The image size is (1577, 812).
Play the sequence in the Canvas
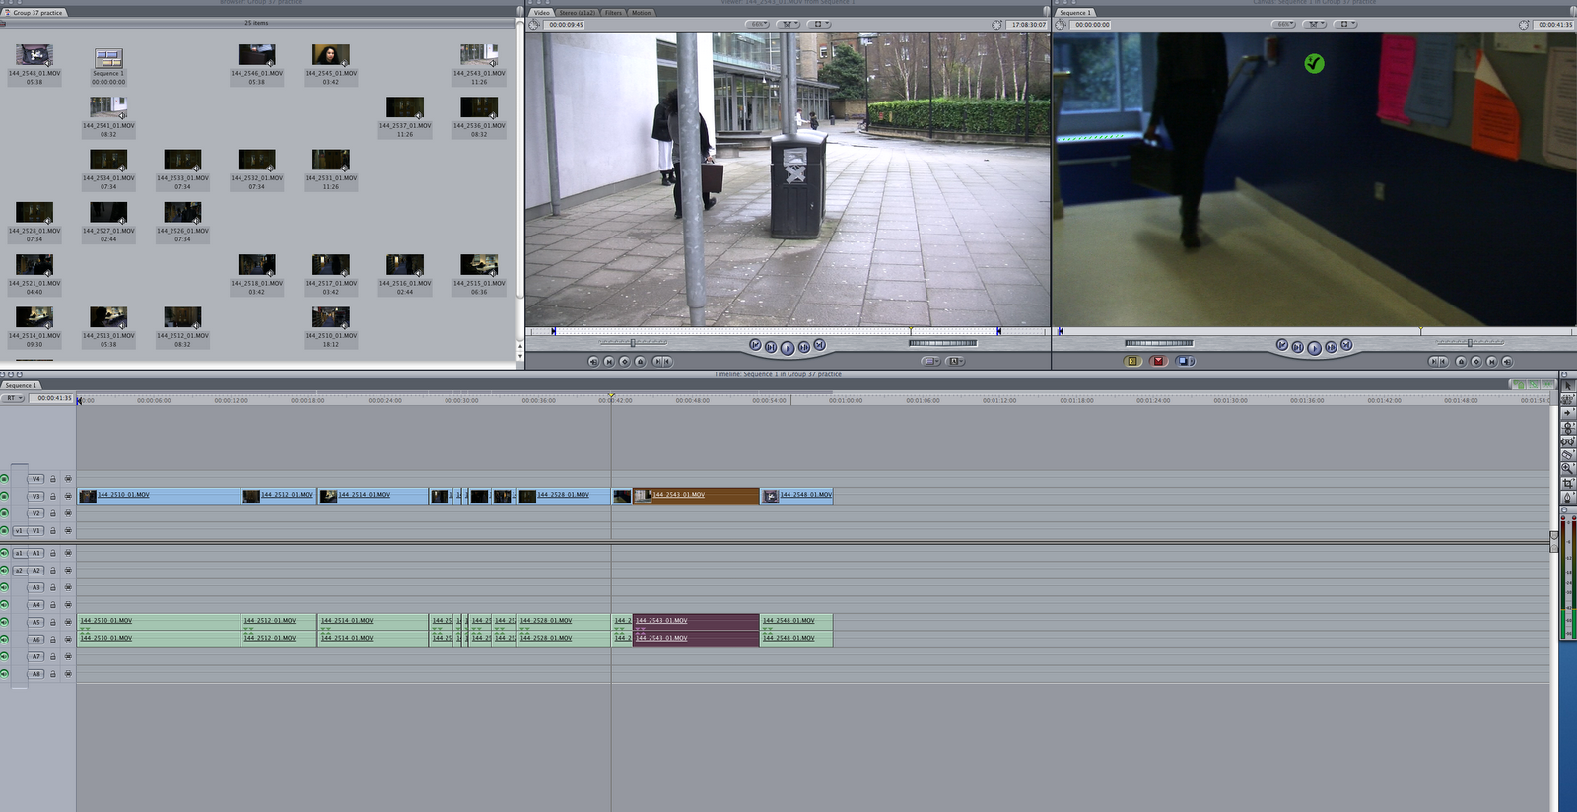click(x=1314, y=348)
